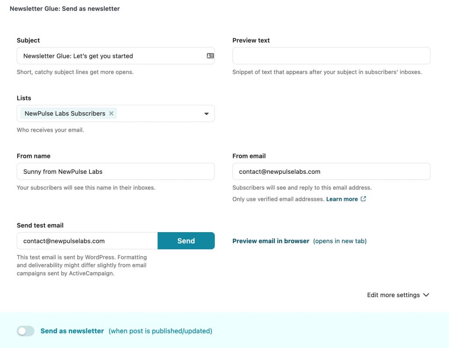Toggle the Send as newsletter switch
449x348 pixels.
point(25,331)
